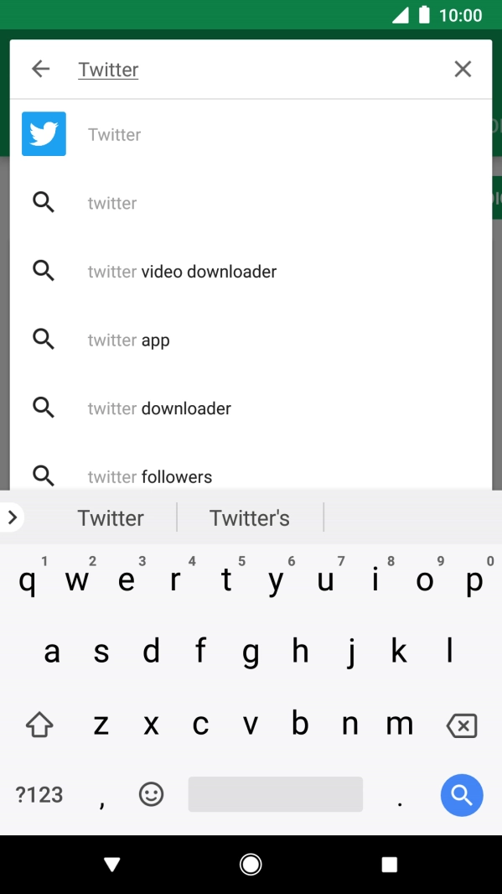This screenshot has width=502, height=894.
Task: Open the emoji picker on the keyboard
Action: (x=151, y=794)
